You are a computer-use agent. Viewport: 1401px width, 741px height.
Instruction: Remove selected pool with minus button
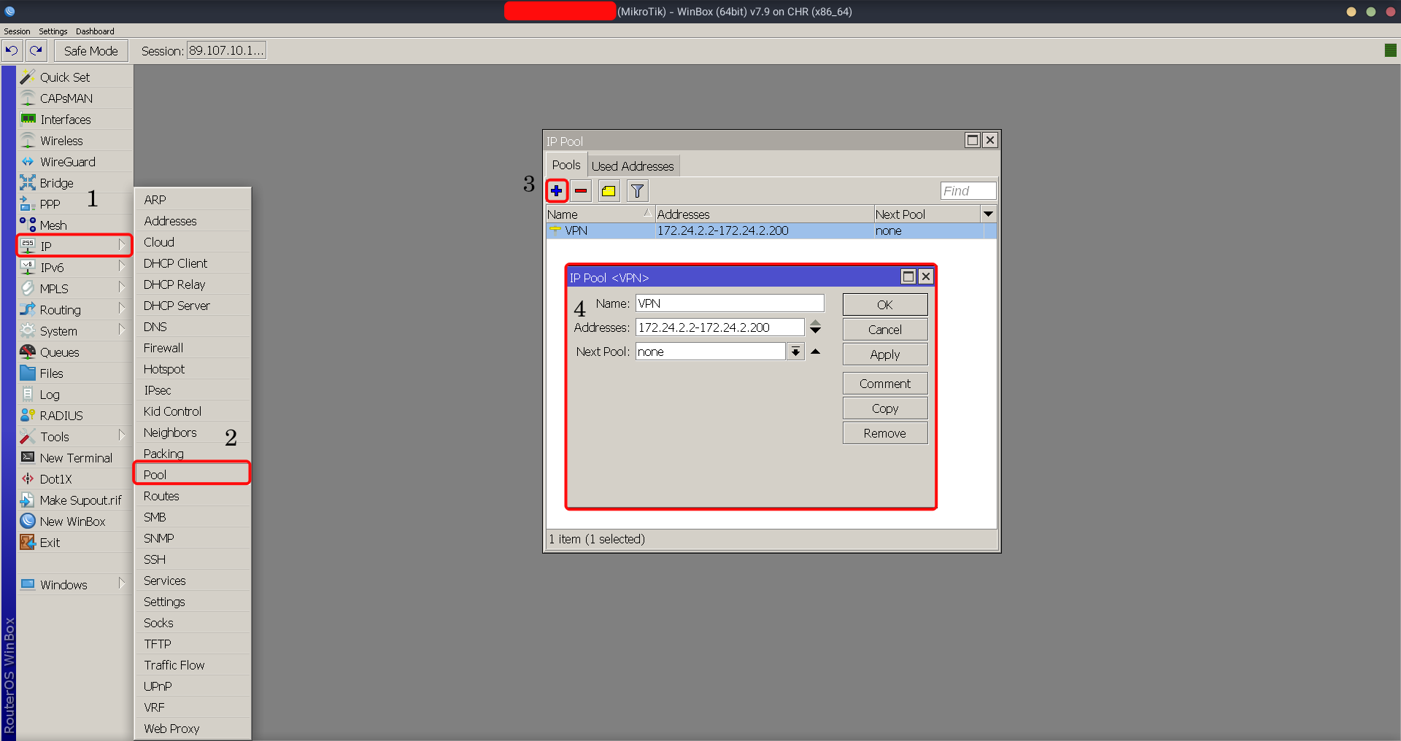coord(581,191)
